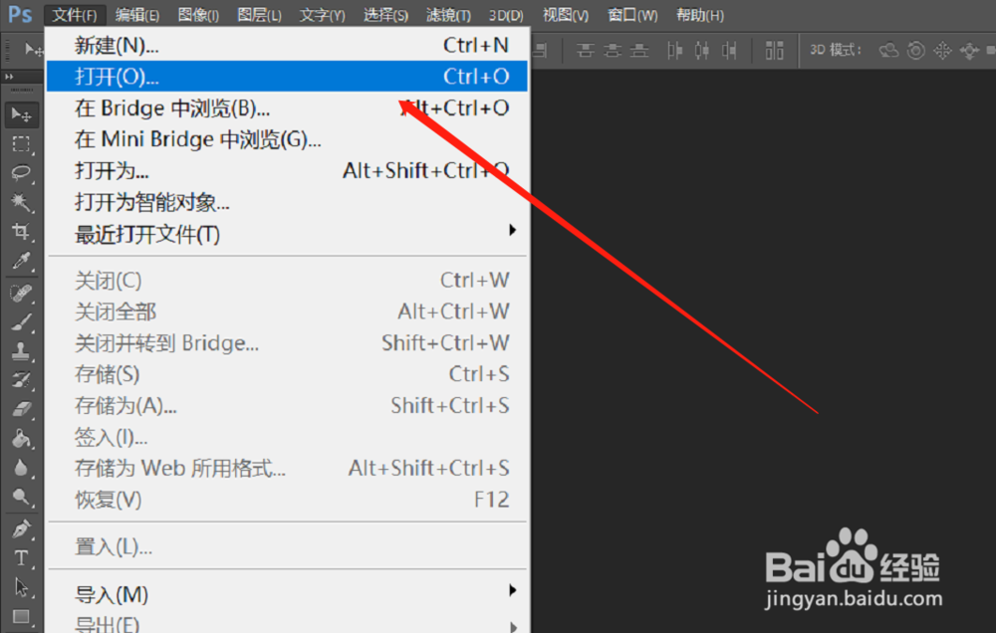Select the Magic Wand tool
This screenshot has width=996, height=633.
click(x=21, y=202)
